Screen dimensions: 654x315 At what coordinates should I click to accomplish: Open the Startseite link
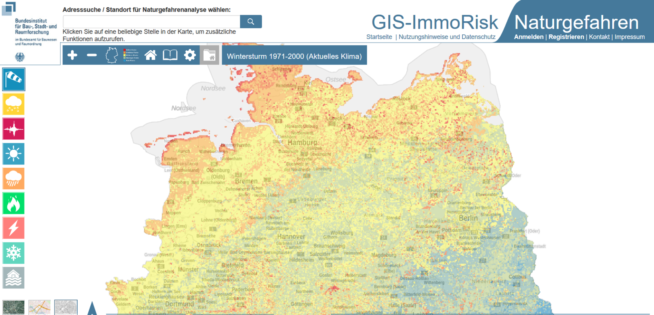tap(379, 37)
